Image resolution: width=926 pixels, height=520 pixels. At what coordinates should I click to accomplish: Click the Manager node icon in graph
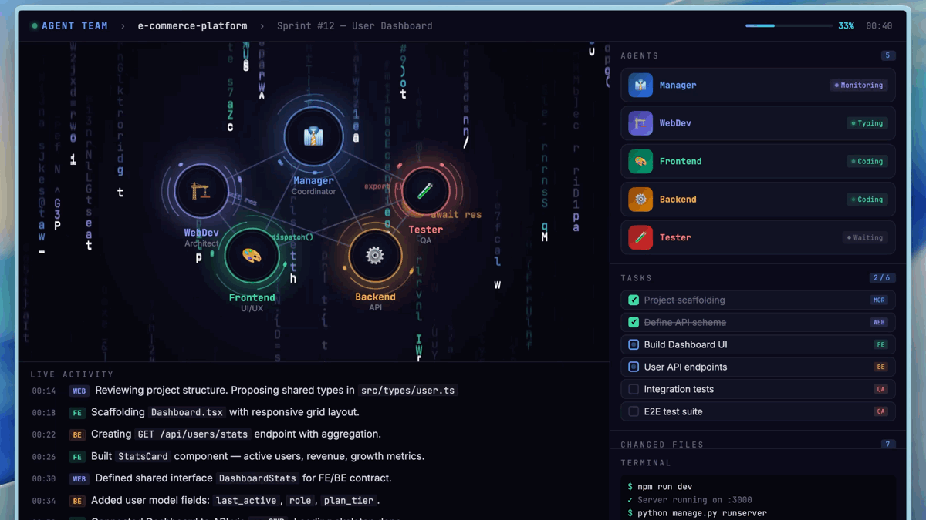pos(313,136)
